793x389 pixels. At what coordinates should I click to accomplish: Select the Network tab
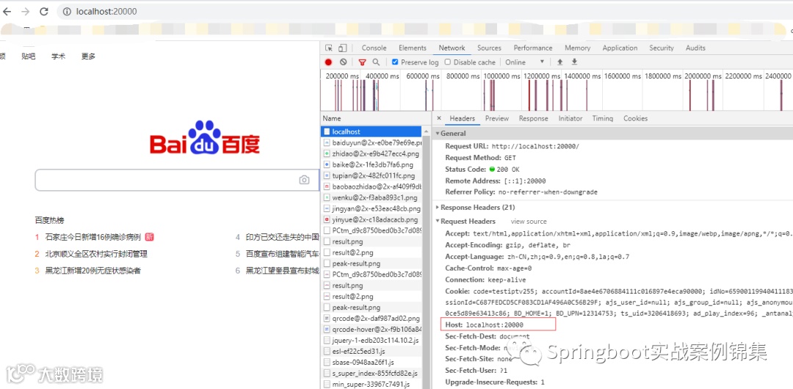pyautogui.click(x=452, y=48)
